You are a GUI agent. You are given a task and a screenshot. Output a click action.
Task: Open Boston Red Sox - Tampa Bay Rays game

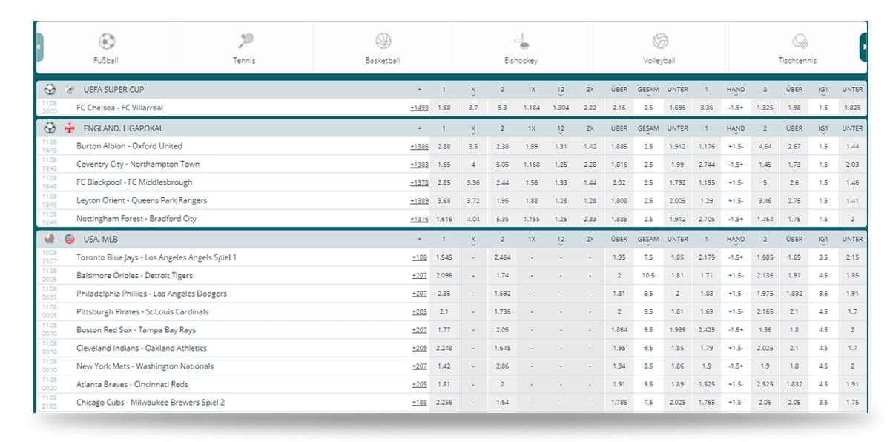pos(136,330)
